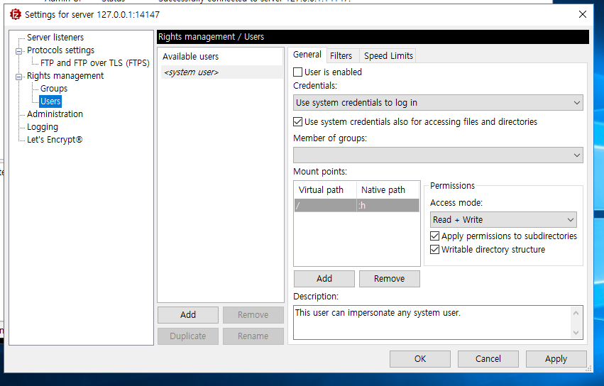Image resolution: width=604 pixels, height=386 pixels.
Task: Click the Rename user button
Action: (253, 336)
